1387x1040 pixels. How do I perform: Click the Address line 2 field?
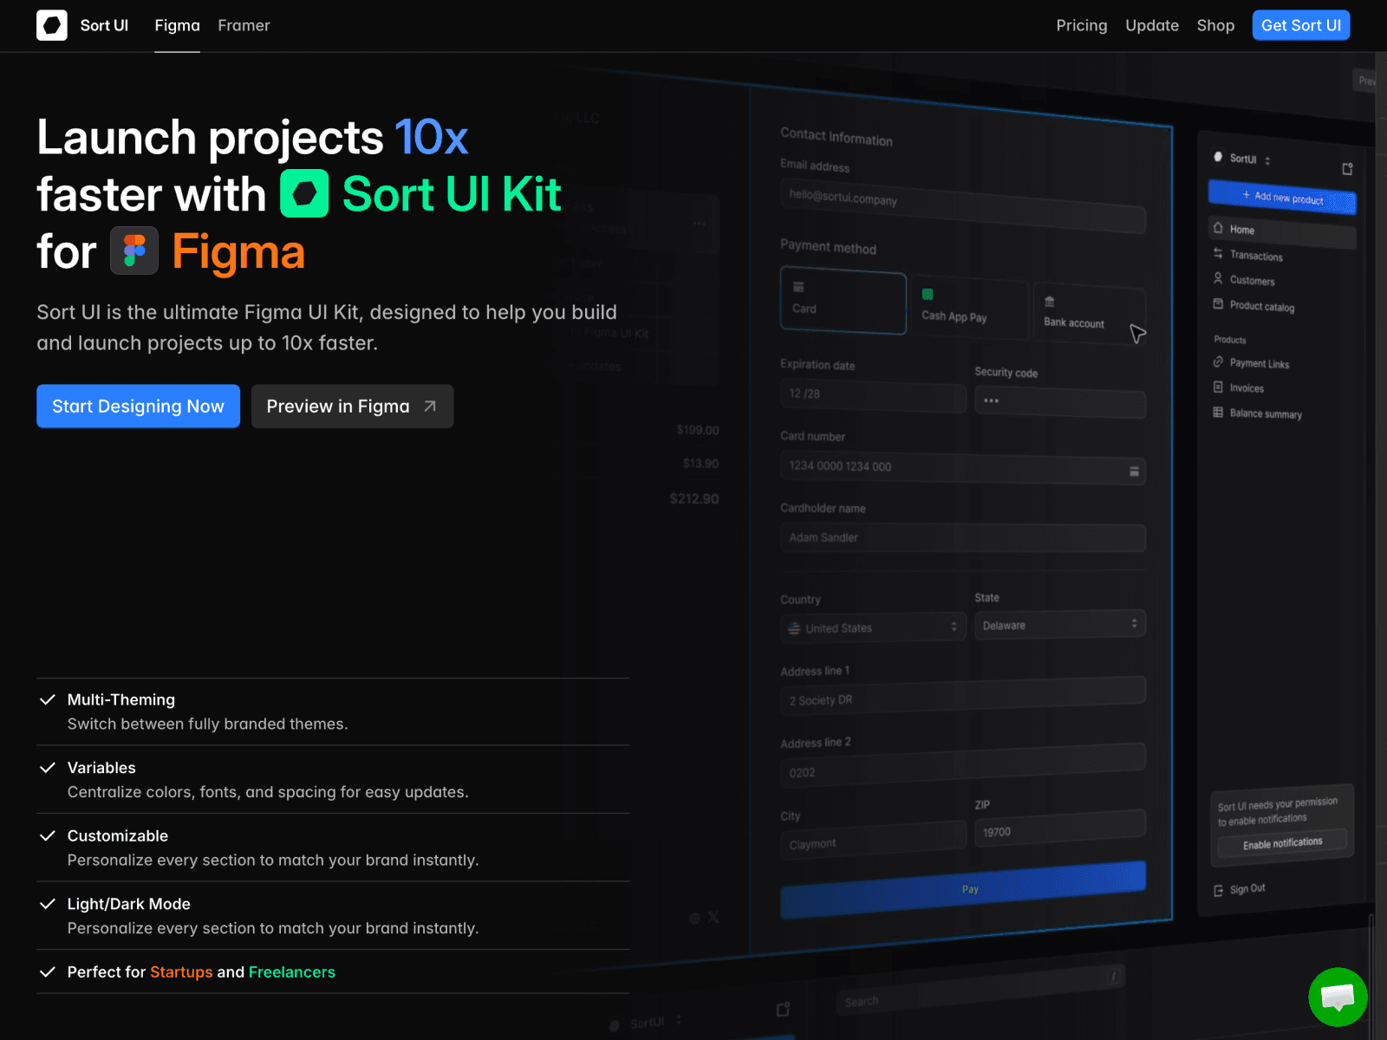(962, 766)
